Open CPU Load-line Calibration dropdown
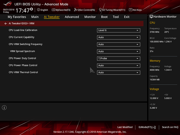This screenshot has height=135, width=180. [118, 30]
